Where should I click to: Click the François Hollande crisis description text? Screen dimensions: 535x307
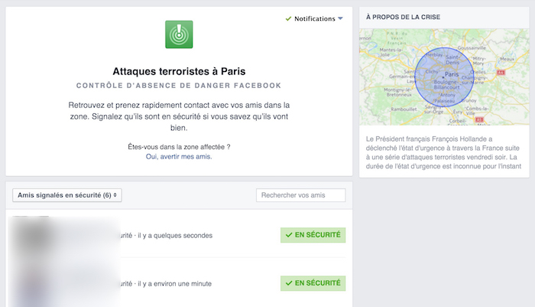pos(443,152)
